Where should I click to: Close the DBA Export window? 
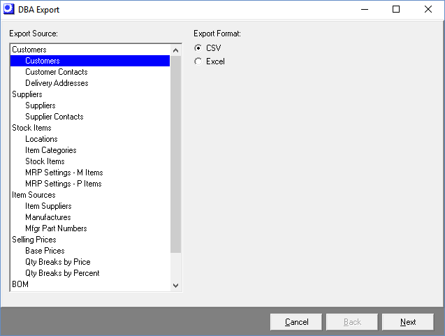(x=428, y=9)
